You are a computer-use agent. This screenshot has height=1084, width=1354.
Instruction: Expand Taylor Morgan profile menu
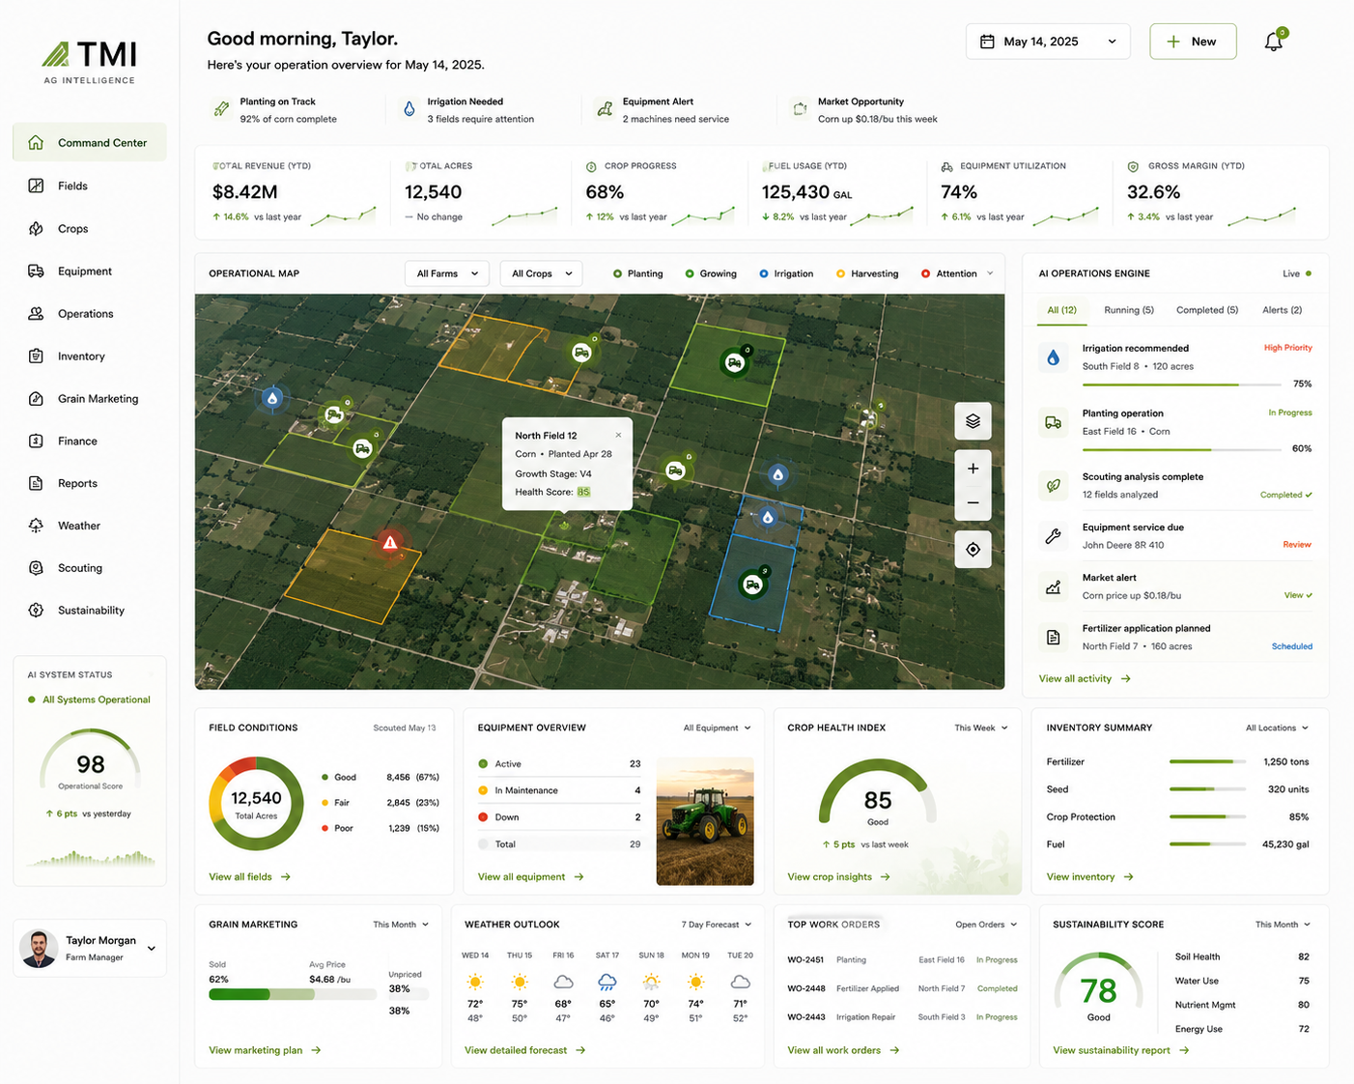pos(152,949)
